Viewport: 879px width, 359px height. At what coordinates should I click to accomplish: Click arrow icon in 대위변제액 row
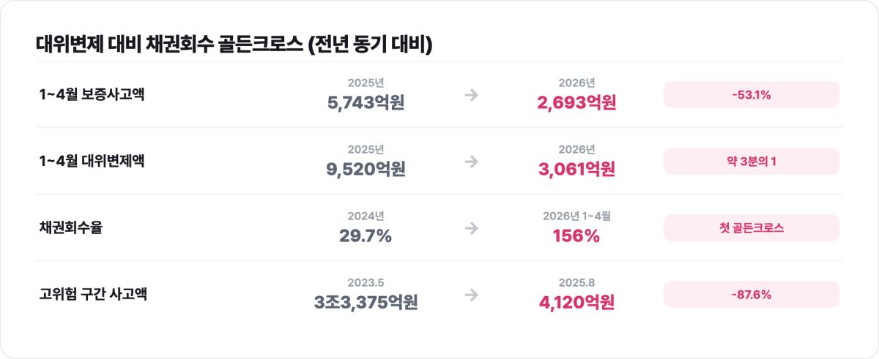[471, 161]
